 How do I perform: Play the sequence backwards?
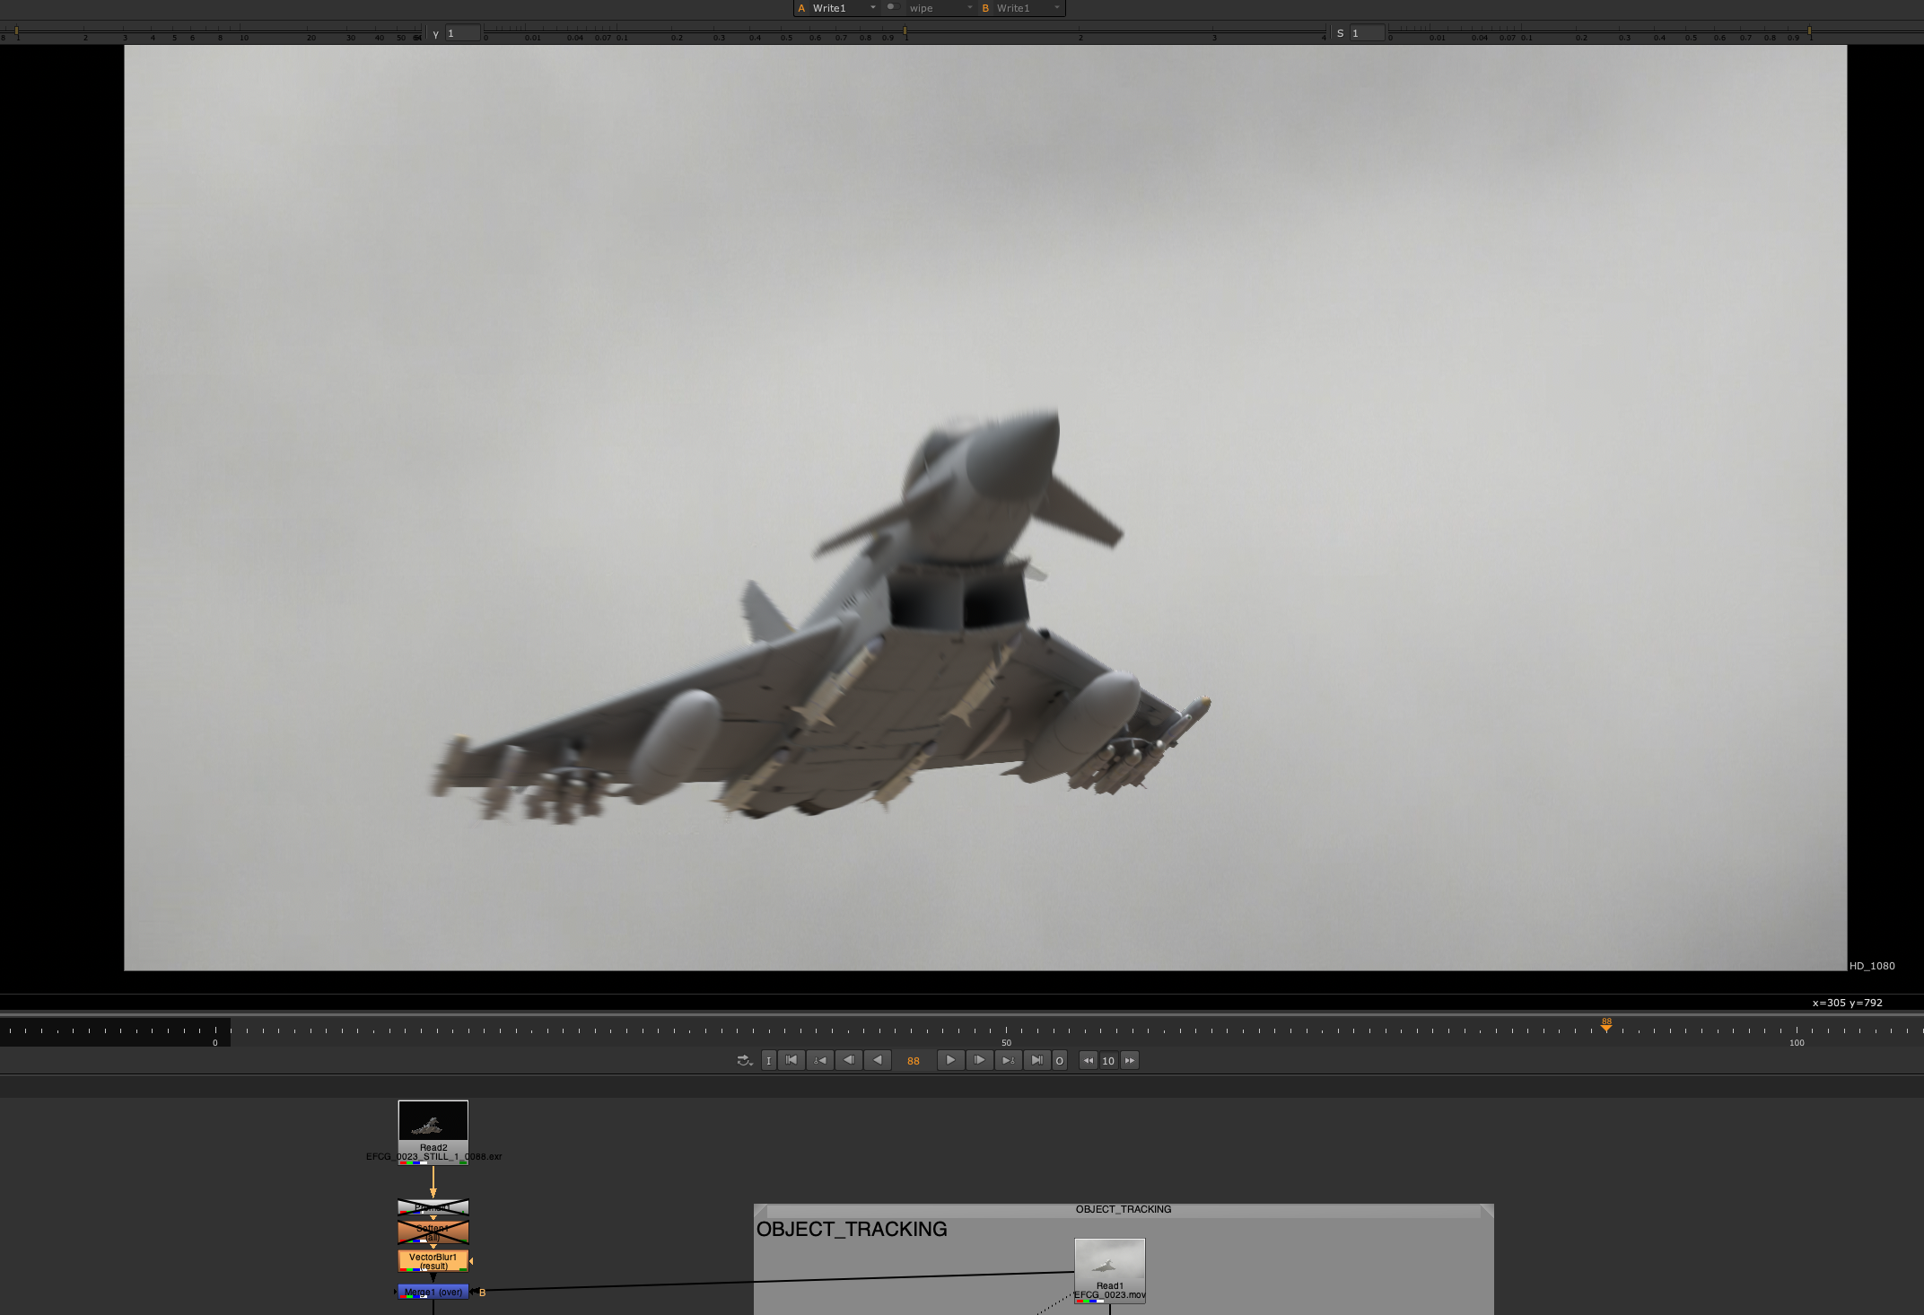(x=878, y=1060)
